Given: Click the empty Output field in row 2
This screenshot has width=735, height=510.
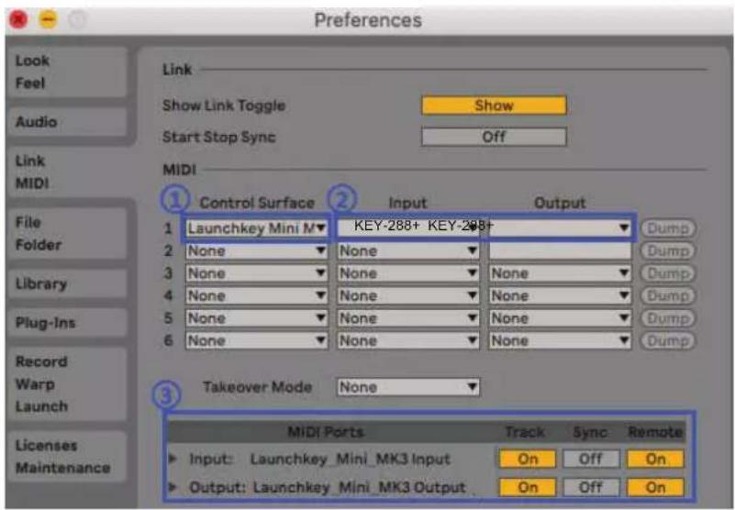Looking at the screenshot, I should 560,250.
